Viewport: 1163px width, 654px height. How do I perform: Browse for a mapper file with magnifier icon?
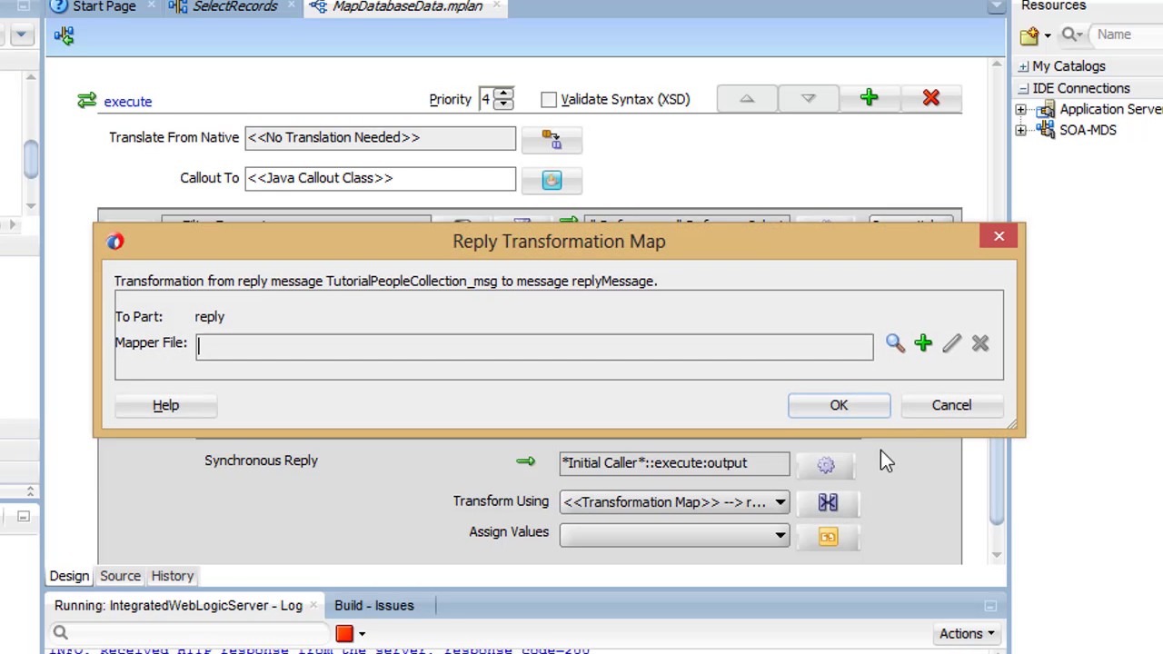tap(895, 343)
